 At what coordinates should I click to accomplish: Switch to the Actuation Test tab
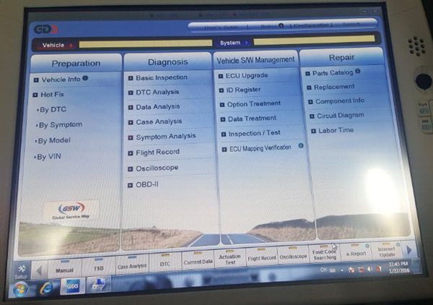(x=229, y=259)
